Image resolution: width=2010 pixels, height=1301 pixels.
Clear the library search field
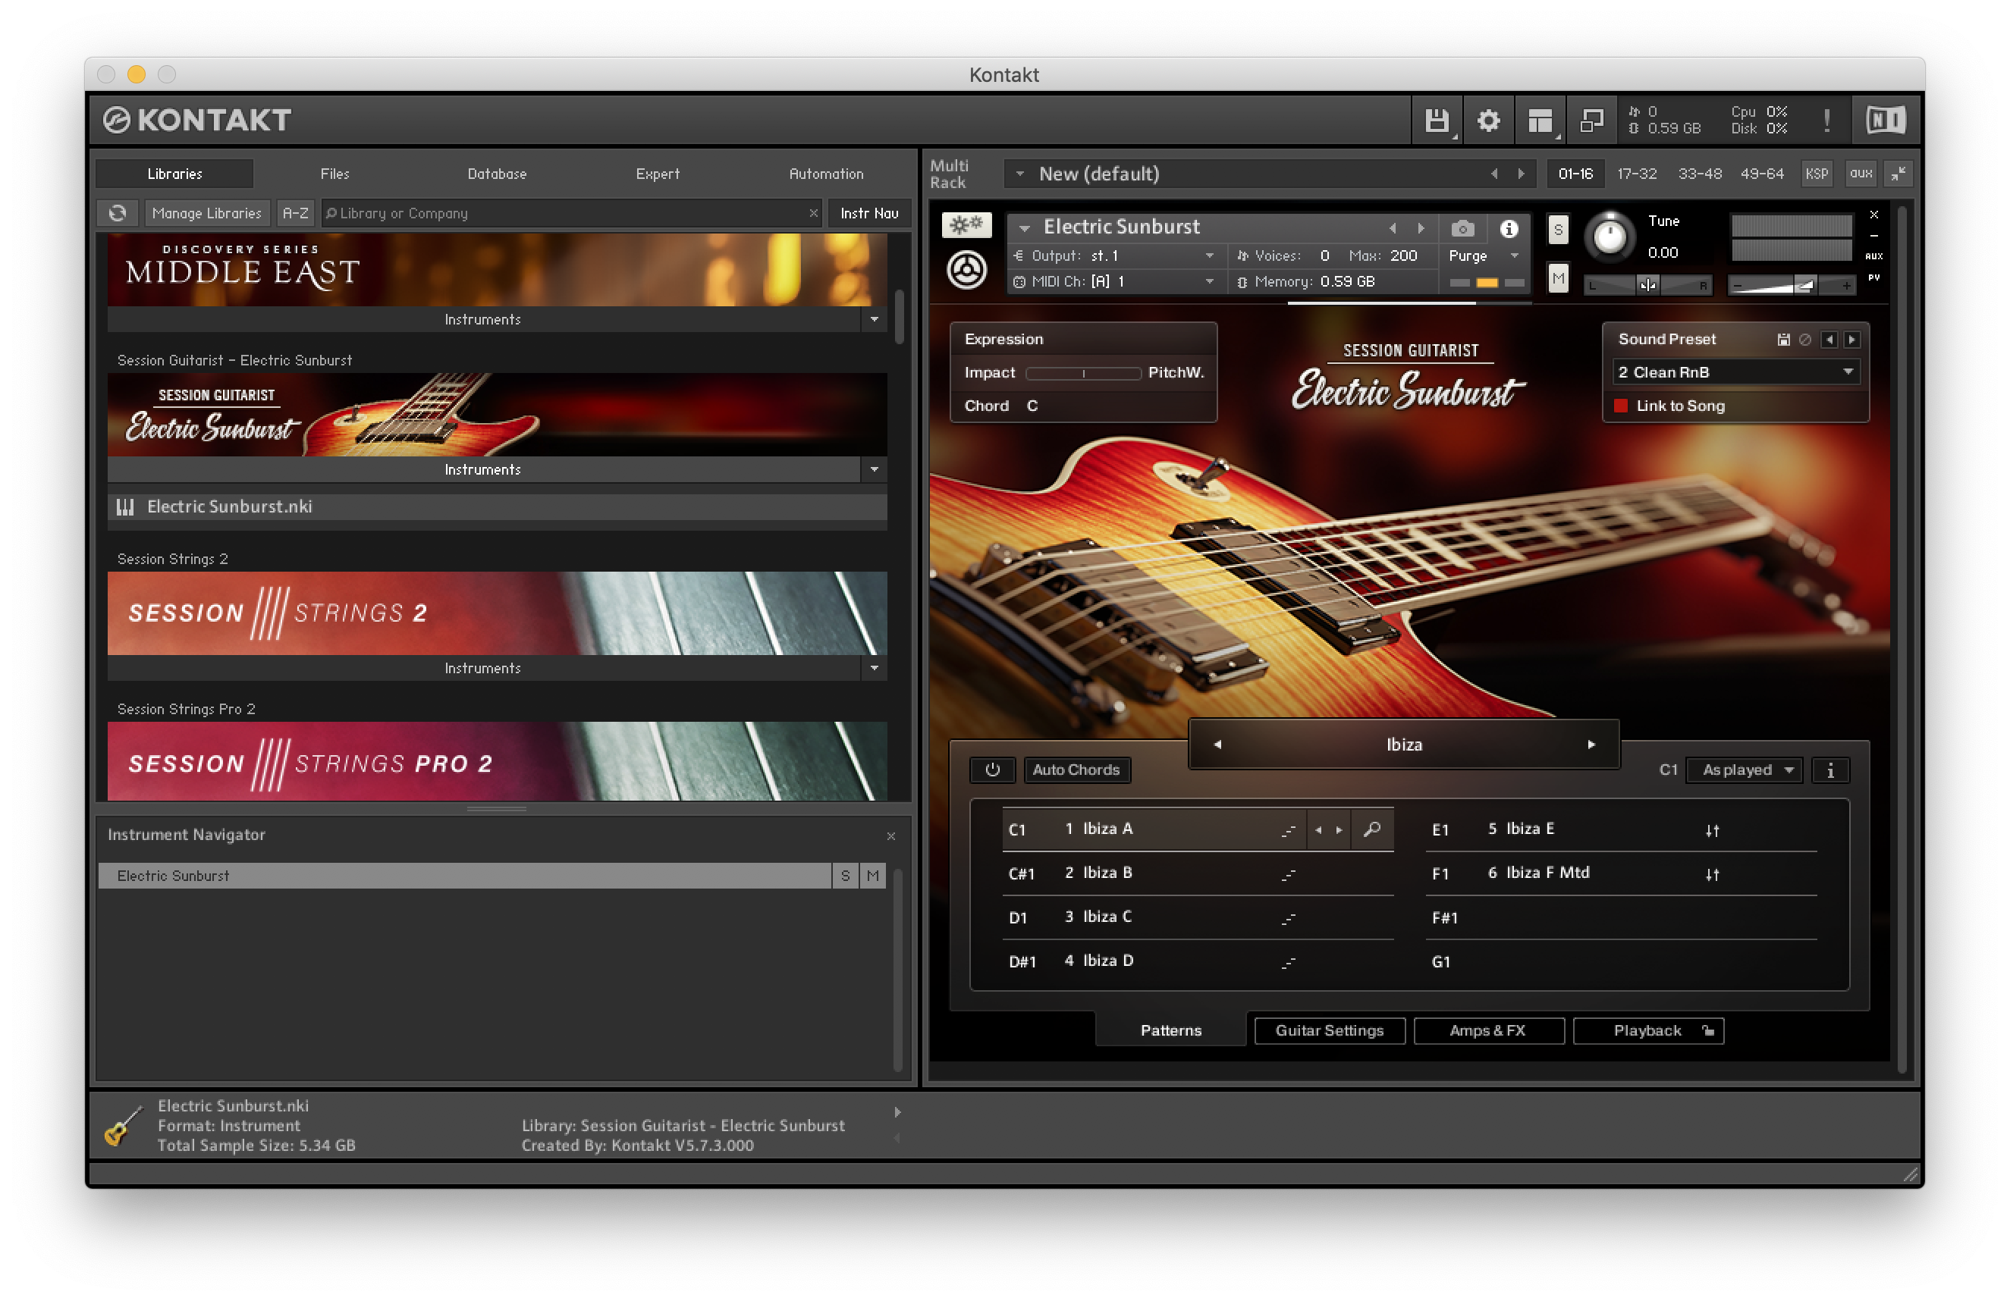tap(813, 213)
